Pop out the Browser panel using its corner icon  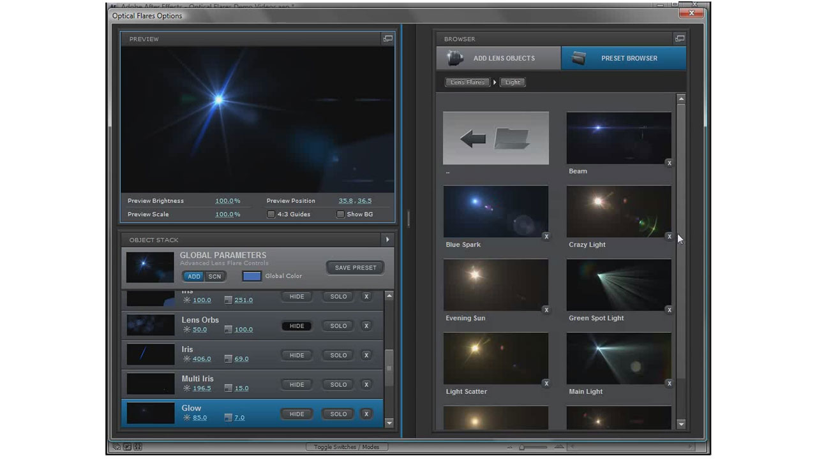click(680, 38)
